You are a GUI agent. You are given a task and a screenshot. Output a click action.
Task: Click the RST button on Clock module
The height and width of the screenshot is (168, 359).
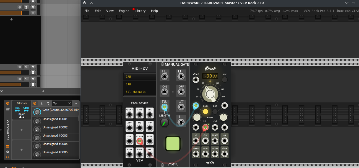215,112
